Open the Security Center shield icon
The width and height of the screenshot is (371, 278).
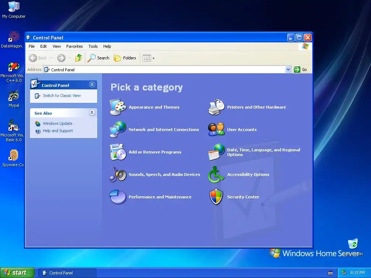[216, 197]
